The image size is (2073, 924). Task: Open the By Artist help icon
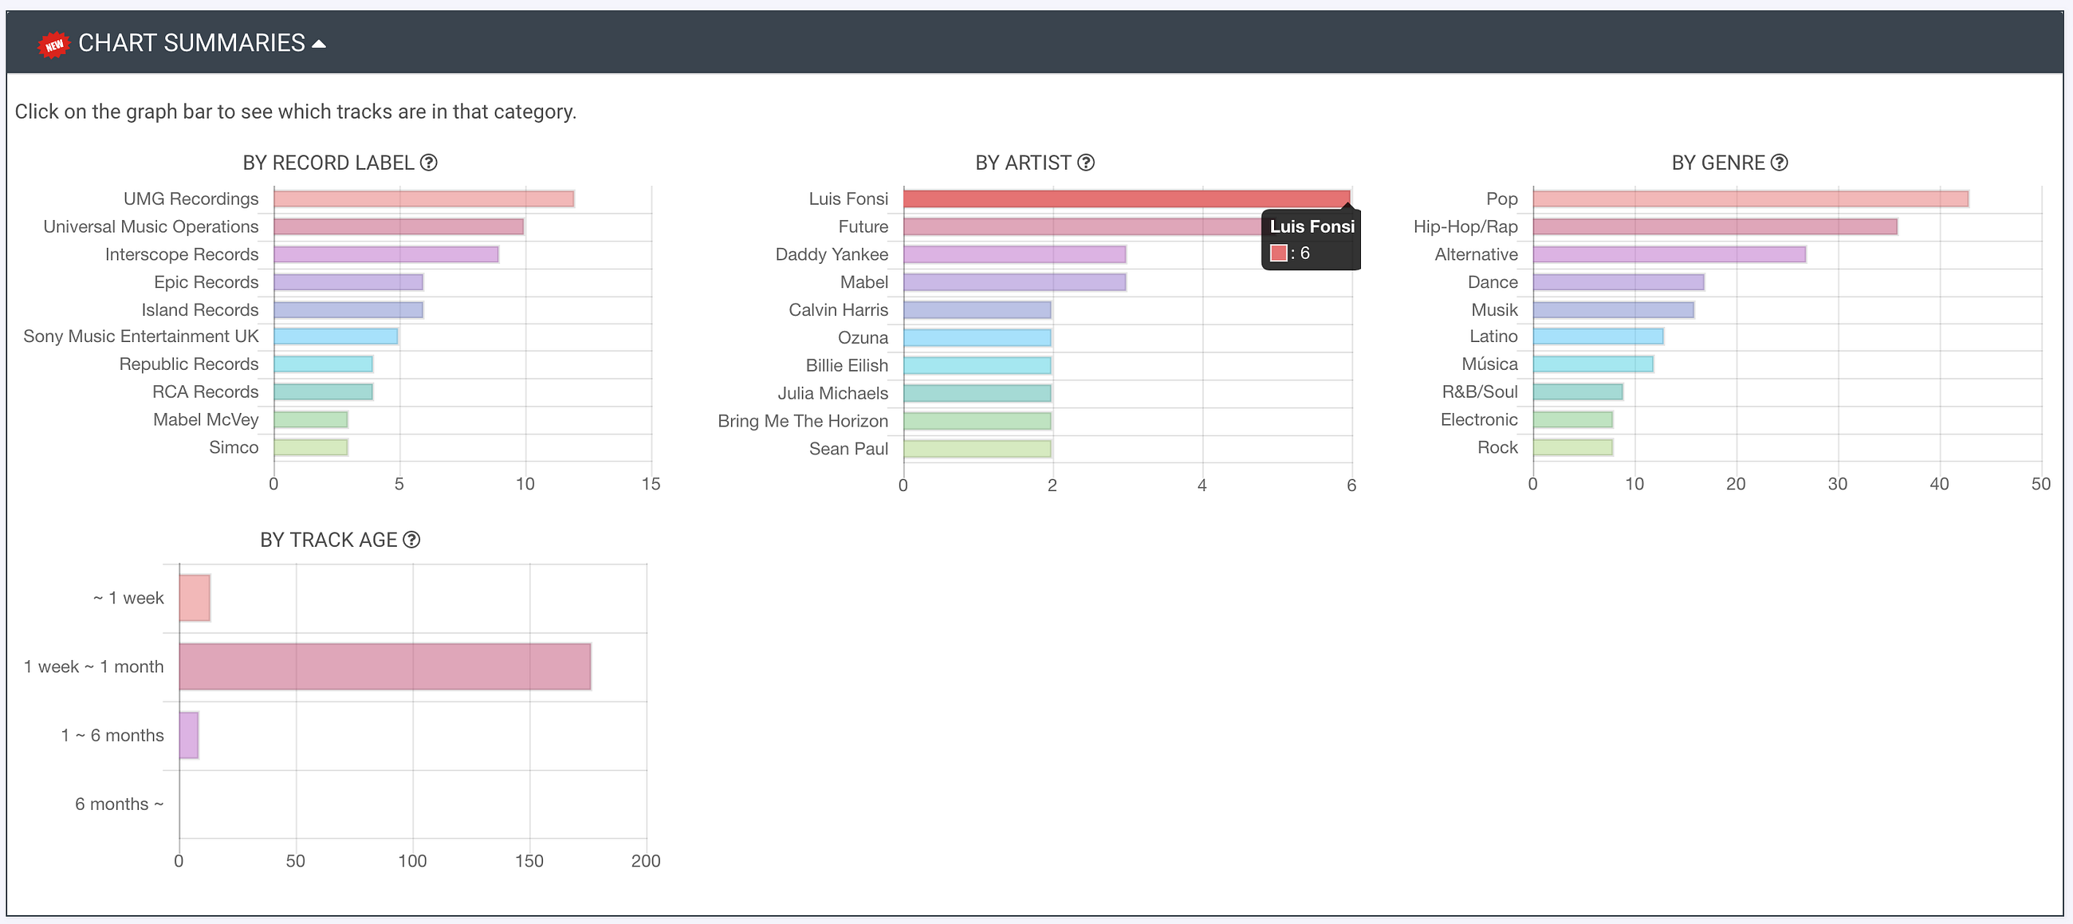pyautogui.click(x=1086, y=163)
